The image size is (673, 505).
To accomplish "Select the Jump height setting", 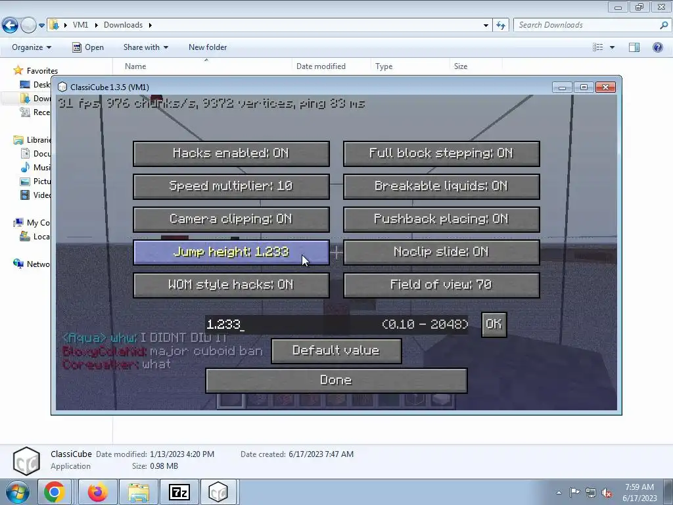I will [x=231, y=252].
